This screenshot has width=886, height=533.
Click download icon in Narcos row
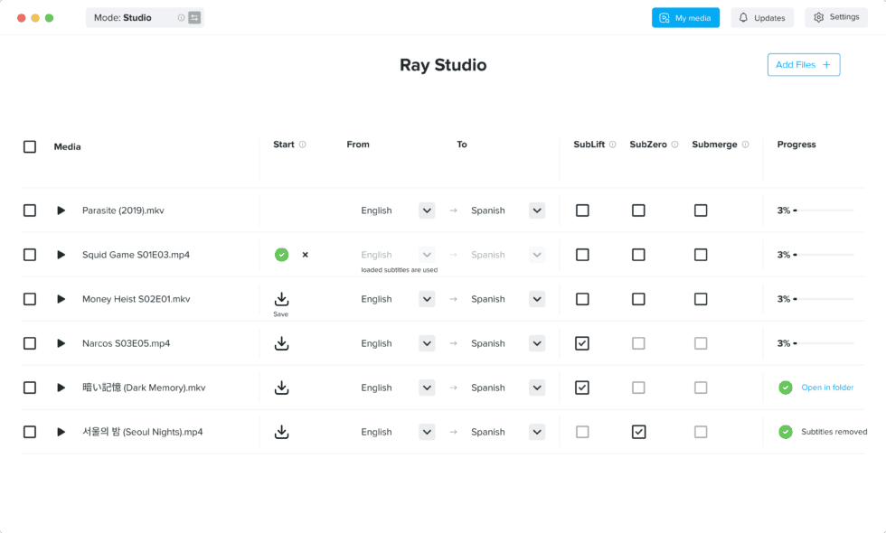tap(281, 343)
